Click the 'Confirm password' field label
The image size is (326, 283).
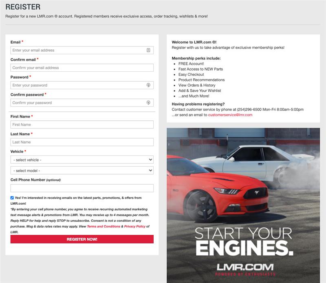click(x=27, y=95)
